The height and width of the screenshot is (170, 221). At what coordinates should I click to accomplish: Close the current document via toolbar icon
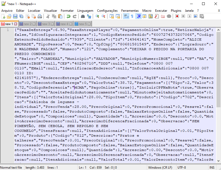(27, 16)
